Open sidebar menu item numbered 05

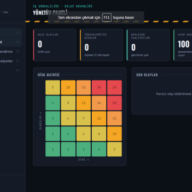click(11, 70)
